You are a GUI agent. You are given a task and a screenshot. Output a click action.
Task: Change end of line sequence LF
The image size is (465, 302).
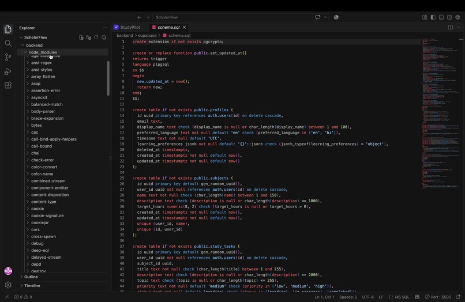click(x=381, y=297)
